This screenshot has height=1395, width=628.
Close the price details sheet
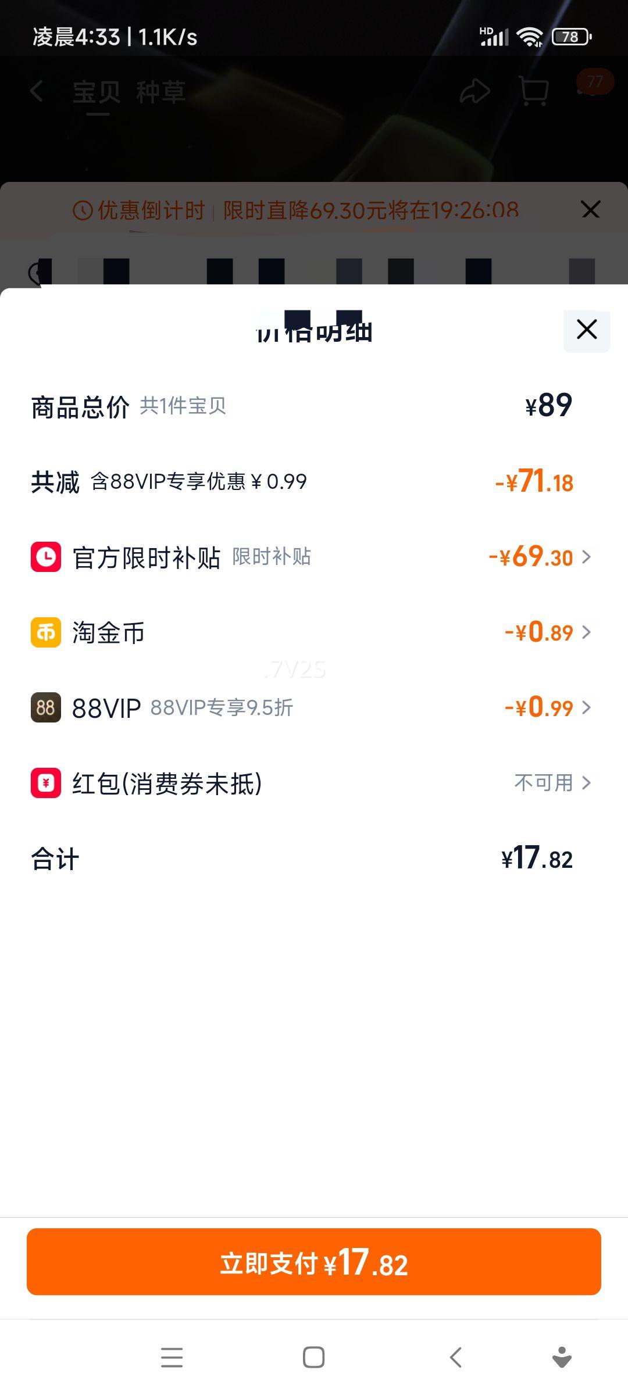tap(587, 330)
